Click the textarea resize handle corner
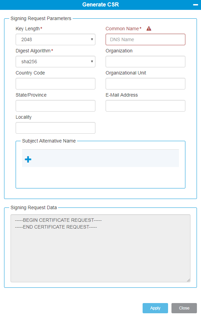Viewport: 201px width, 317px height. pos(188,280)
